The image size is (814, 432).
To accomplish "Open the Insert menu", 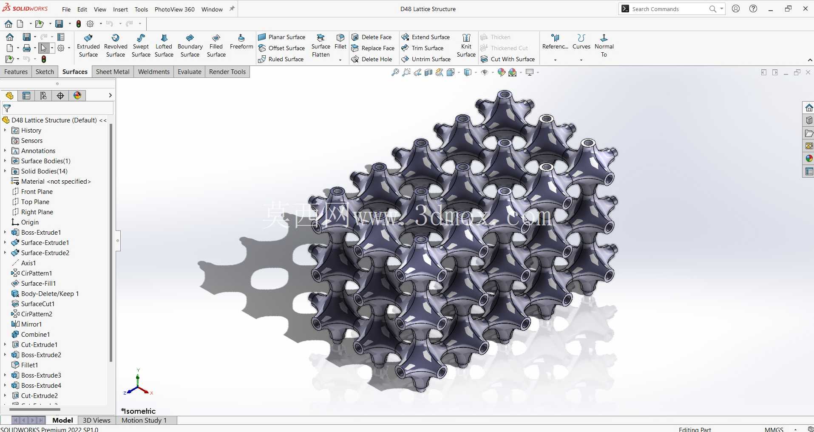I will click(x=120, y=9).
